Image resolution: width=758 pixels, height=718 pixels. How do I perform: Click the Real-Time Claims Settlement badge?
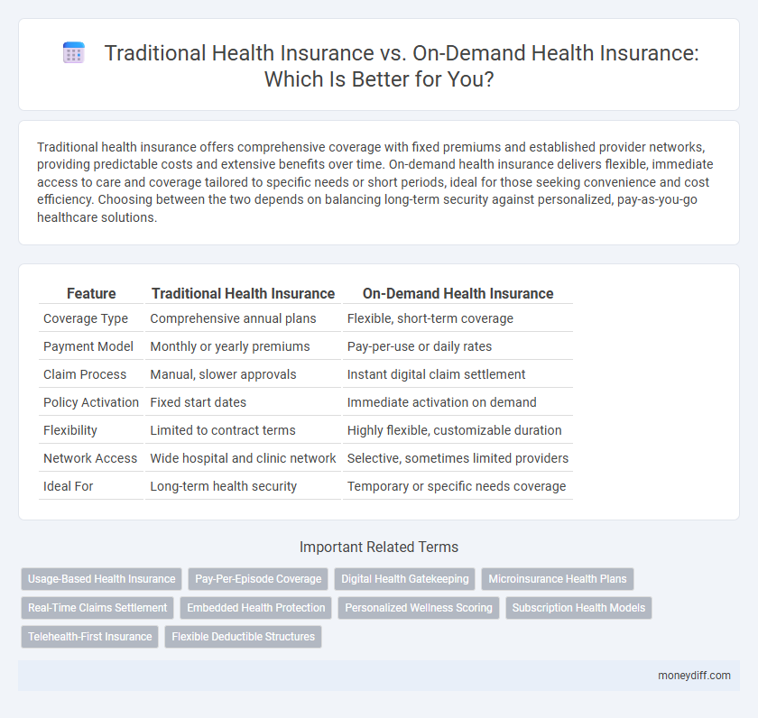point(97,608)
